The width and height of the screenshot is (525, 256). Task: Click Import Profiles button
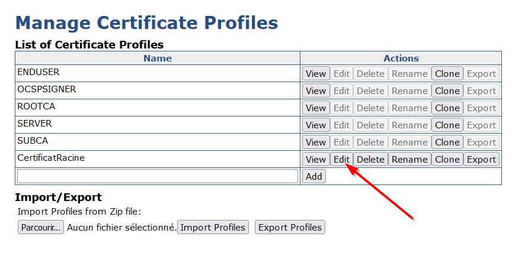point(213,228)
